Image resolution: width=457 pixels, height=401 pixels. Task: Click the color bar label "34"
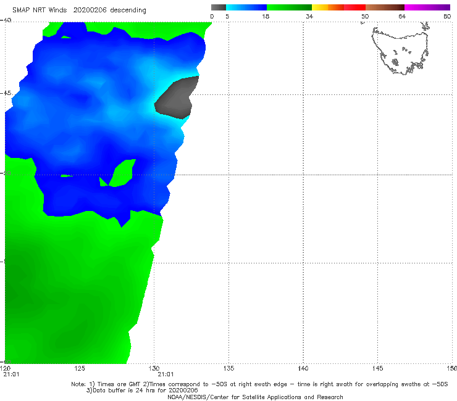[309, 16]
